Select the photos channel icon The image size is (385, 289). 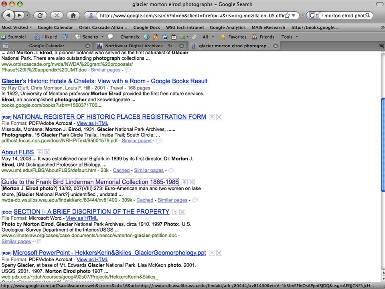point(164,37)
